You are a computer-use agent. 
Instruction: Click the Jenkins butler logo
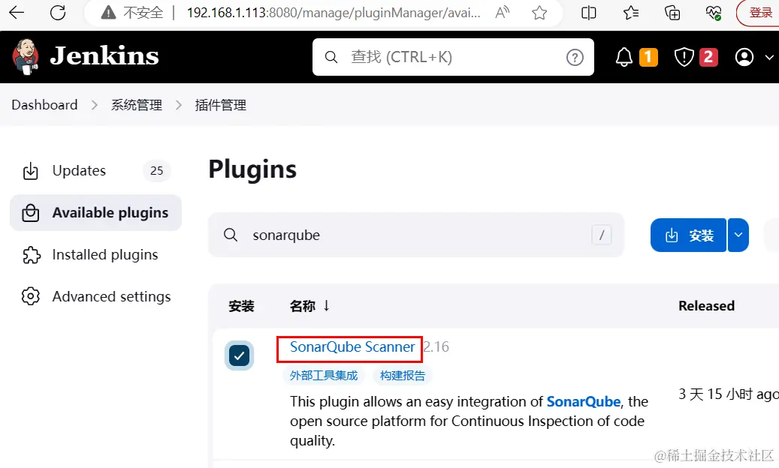26,57
